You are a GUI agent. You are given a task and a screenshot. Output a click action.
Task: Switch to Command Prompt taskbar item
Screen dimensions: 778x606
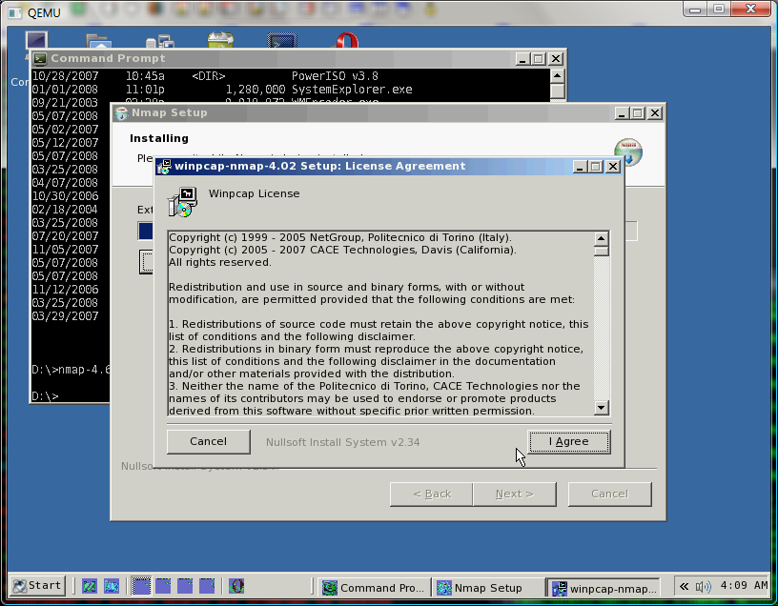point(372,588)
